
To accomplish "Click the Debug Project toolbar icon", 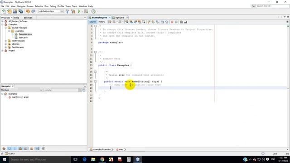I will pos(86,11).
